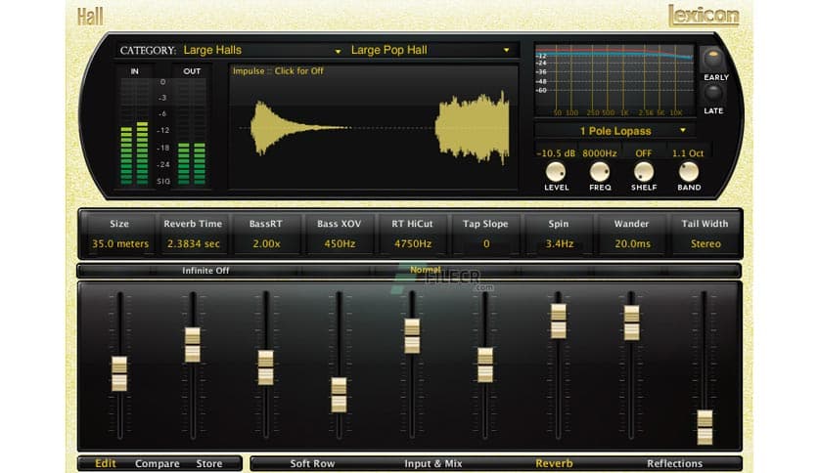The height and width of the screenshot is (473, 818).
Task: Click the Spin fader handle
Action: coord(558,321)
